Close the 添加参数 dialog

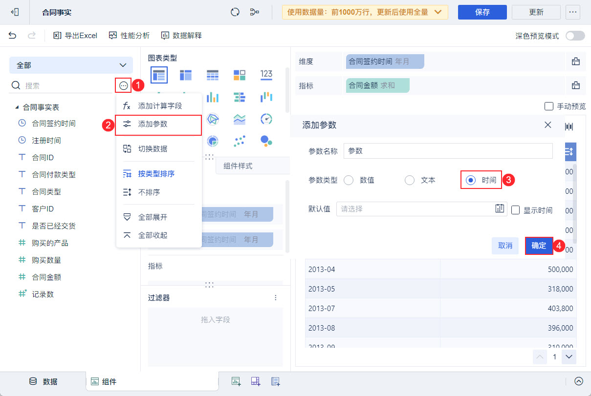[548, 125]
